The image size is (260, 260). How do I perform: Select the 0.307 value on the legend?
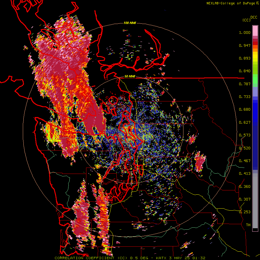(x=245, y=199)
